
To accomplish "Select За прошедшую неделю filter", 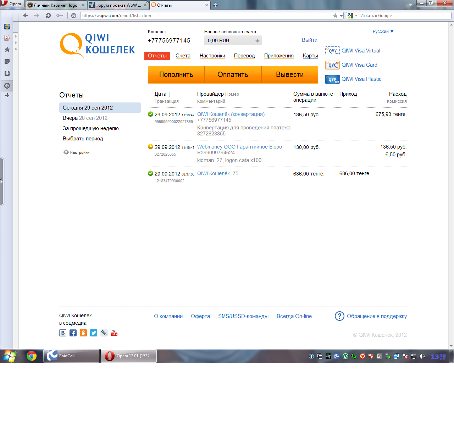I will click(91, 128).
